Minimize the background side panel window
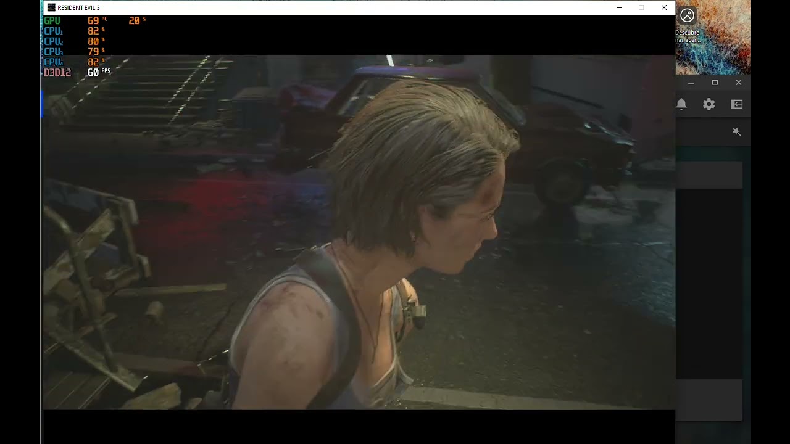790x444 pixels. pyautogui.click(x=691, y=83)
